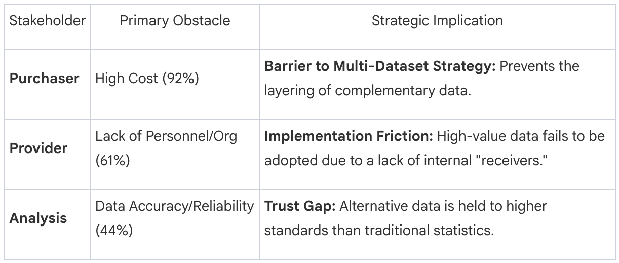619x263 pixels.
Task: Click the bold Implementation Friction heading
Action: pyautogui.click(x=347, y=137)
